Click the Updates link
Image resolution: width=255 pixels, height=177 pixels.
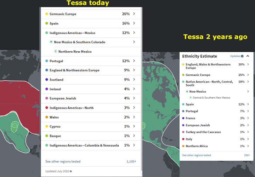tap(235, 56)
